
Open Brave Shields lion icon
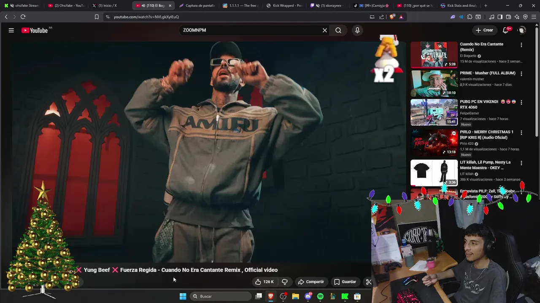[392, 17]
